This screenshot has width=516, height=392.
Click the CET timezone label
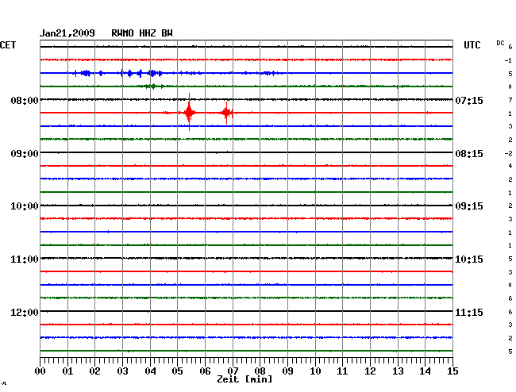[8, 45]
